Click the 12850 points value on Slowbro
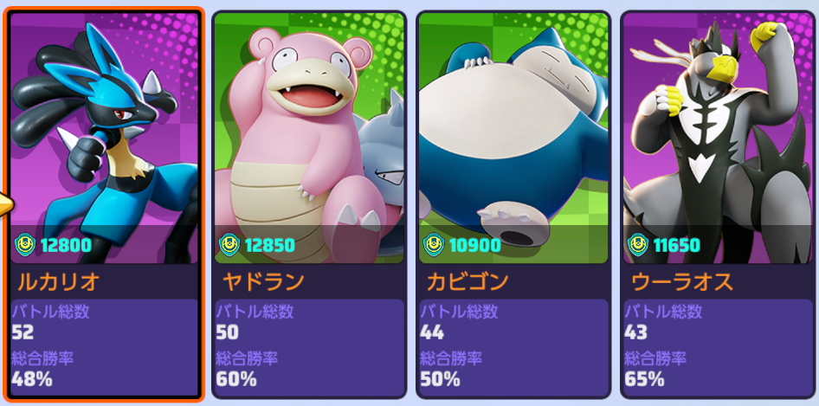This screenshot has height=406, width=819. (x=270, y=244)
